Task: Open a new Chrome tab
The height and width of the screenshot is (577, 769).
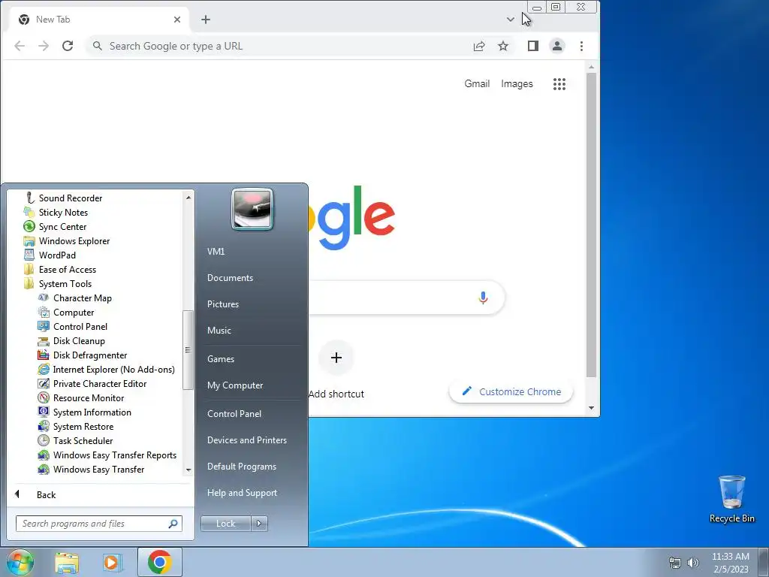Action: 206,20
